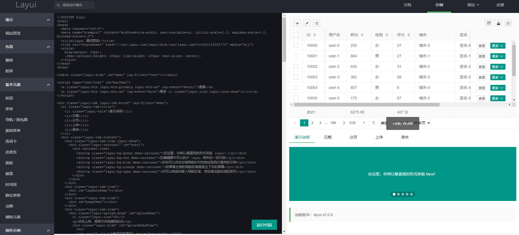The height and width of the screenshot is (235, 519).
Task: Switch to the 上传 tab
Action: click(x=379, y=137)
